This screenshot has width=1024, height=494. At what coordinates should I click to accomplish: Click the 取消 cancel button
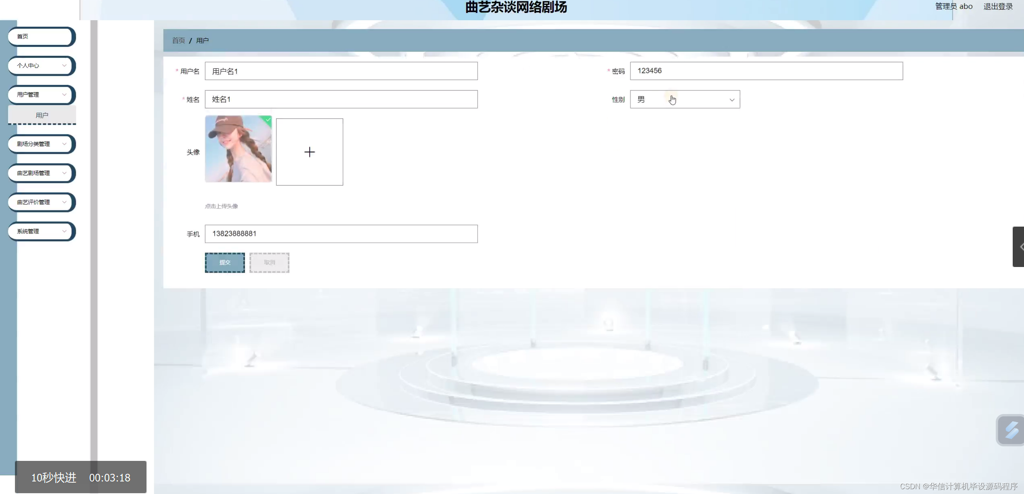point(269,263)
